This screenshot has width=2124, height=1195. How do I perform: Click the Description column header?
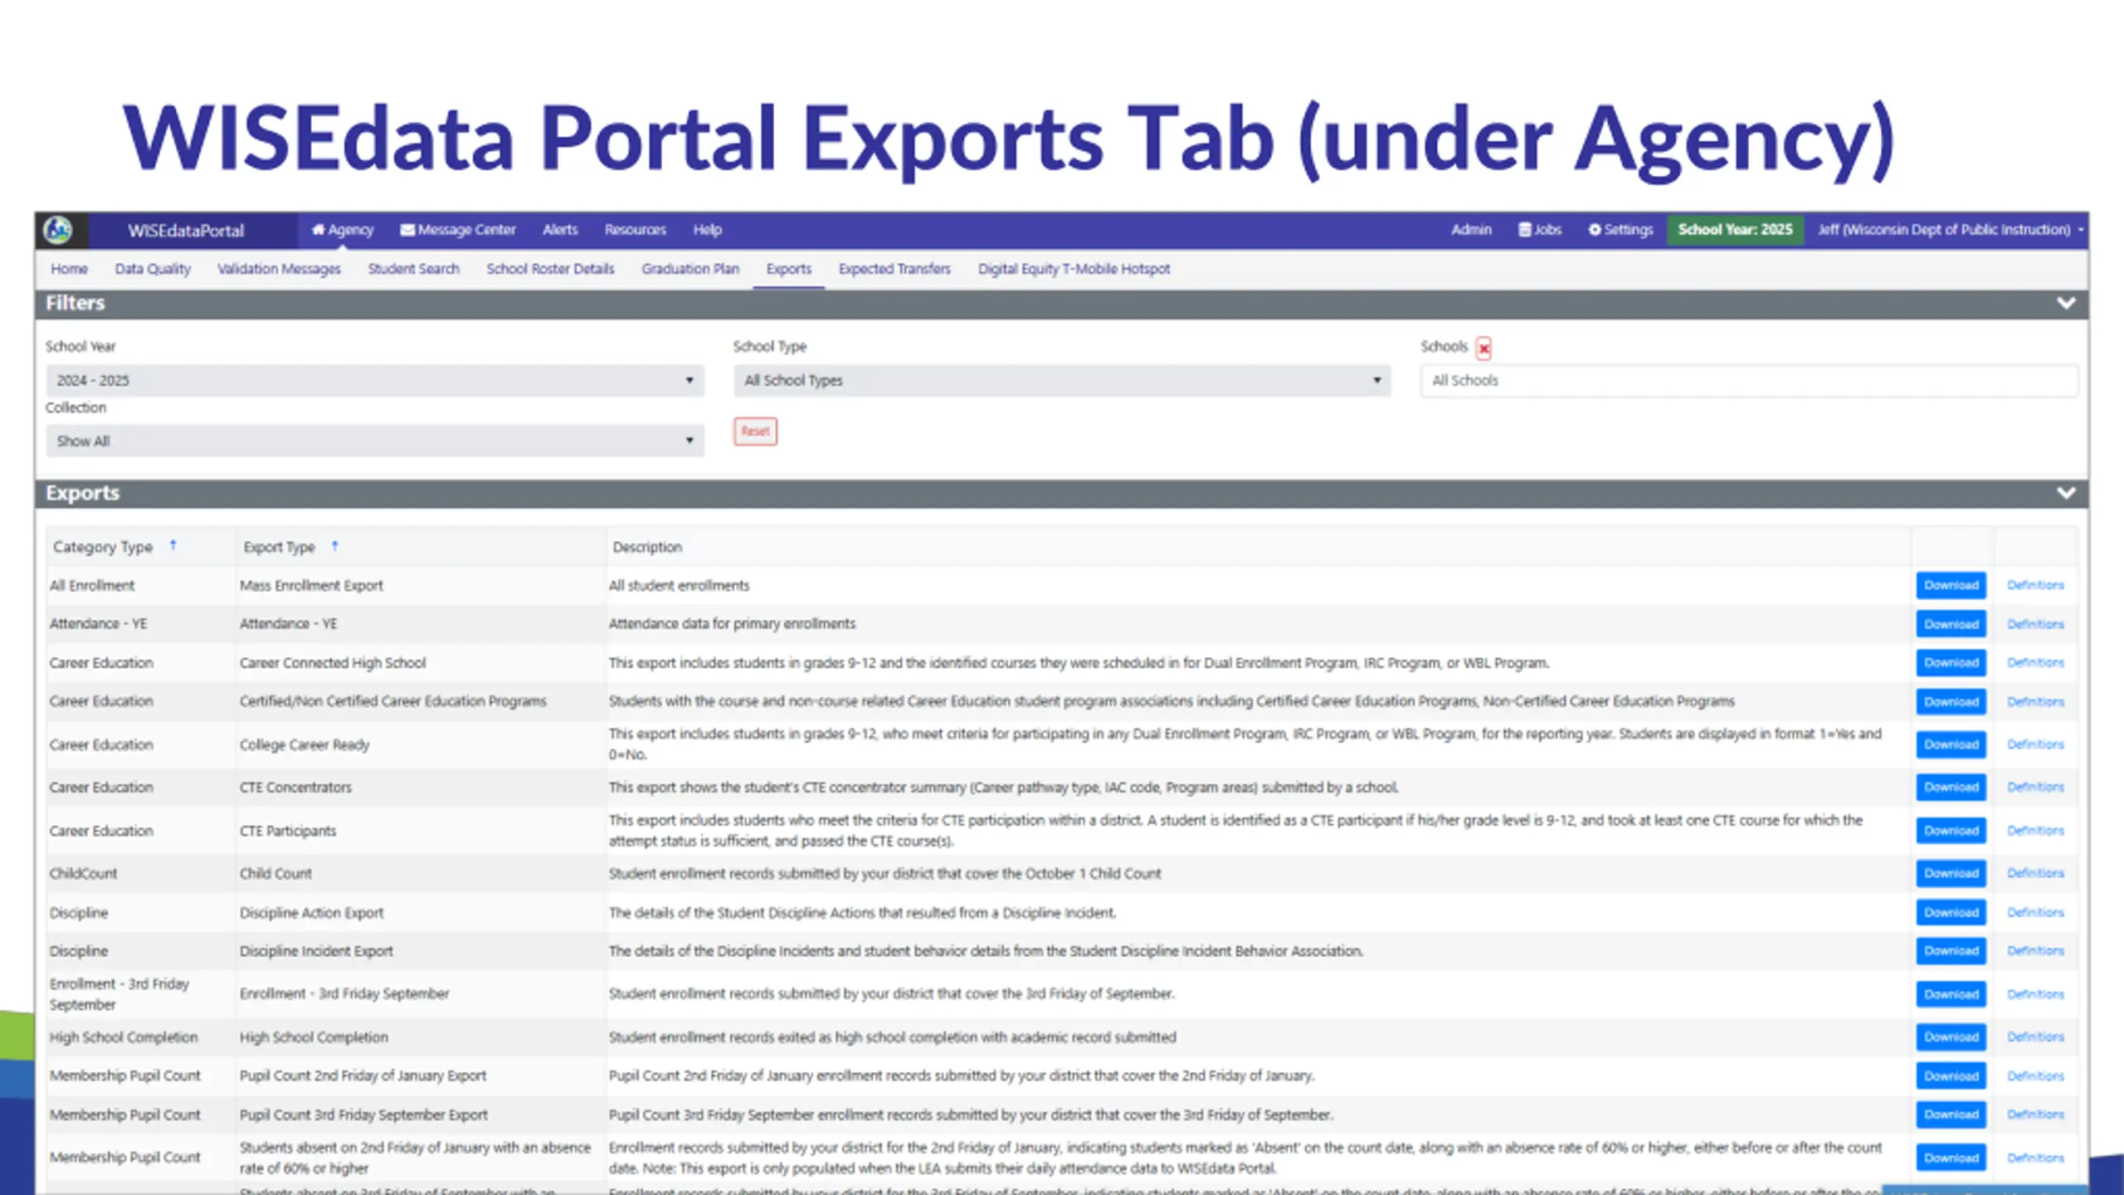(x=647, y=548)
